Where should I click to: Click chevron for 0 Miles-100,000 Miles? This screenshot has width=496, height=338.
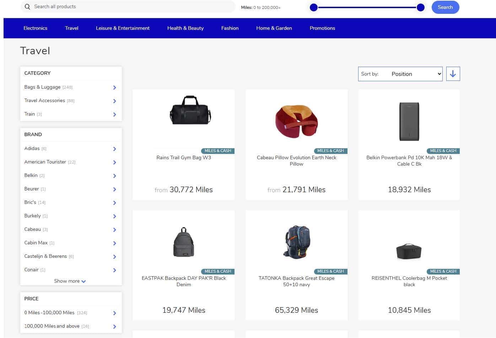tap(114, 313)
